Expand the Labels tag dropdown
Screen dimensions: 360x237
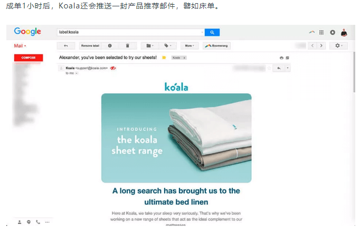[168, 46]
